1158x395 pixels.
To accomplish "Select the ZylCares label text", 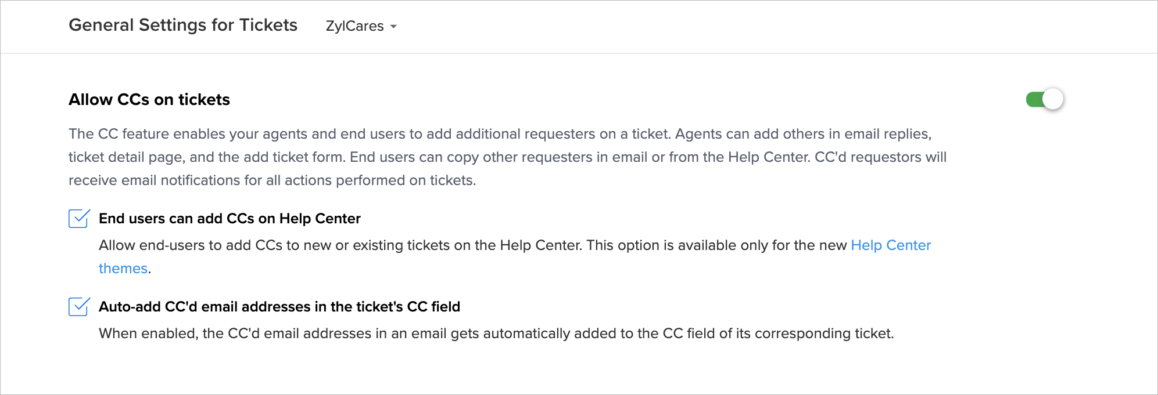I will click(x=354, y=26).
